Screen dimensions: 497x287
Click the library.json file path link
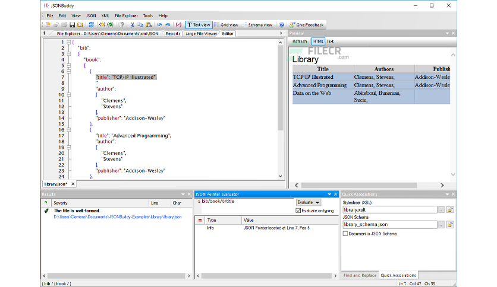118,217
